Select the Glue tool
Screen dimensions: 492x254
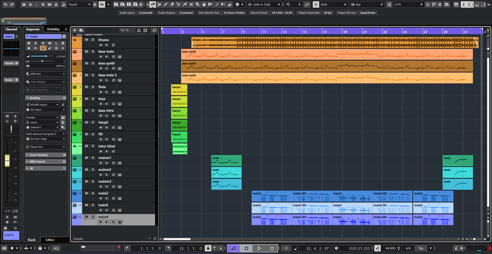coord(185,4)
